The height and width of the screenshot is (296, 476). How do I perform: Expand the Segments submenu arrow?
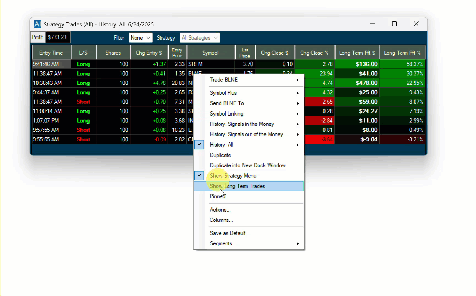pyautogui.click(x=297, y=244)
